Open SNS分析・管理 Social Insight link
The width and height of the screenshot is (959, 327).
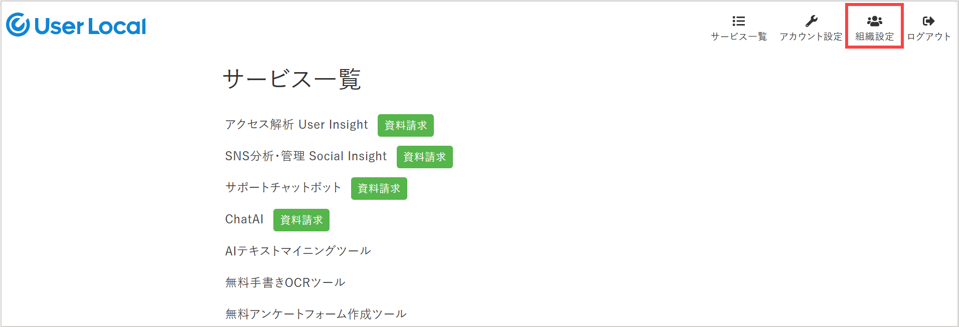click(306, 156)
